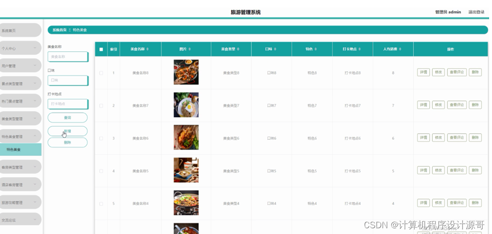Select 特色美食 submenu item
Image resolution: width=492 pixels, height=234 pixels.
click(20, 149)
